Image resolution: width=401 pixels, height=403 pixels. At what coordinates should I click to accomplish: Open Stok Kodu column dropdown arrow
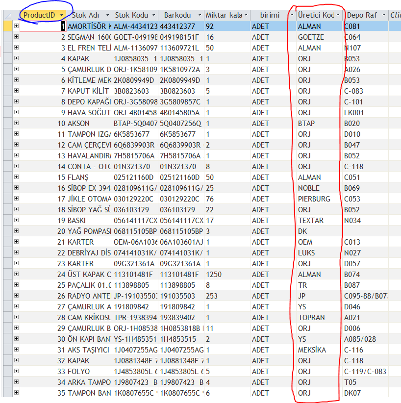(154, 15)
